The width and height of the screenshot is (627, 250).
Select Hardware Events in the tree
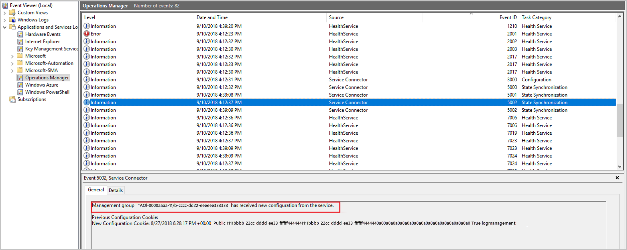tap(43, 34)
